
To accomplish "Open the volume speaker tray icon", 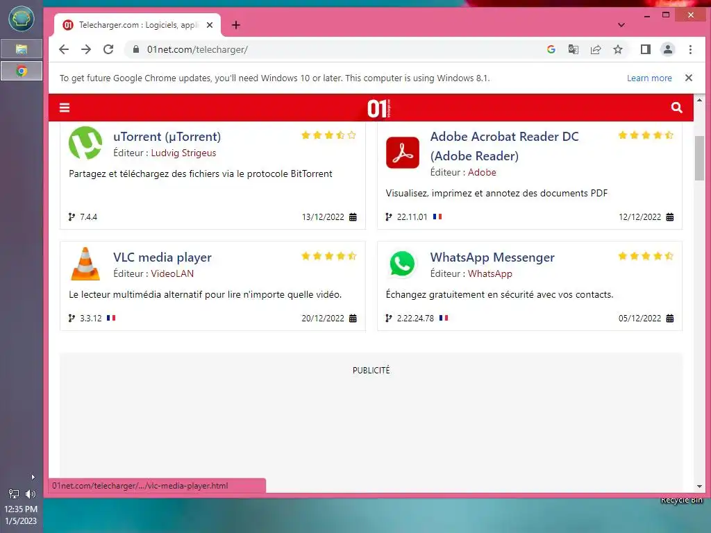I will (x=30, y=494).
